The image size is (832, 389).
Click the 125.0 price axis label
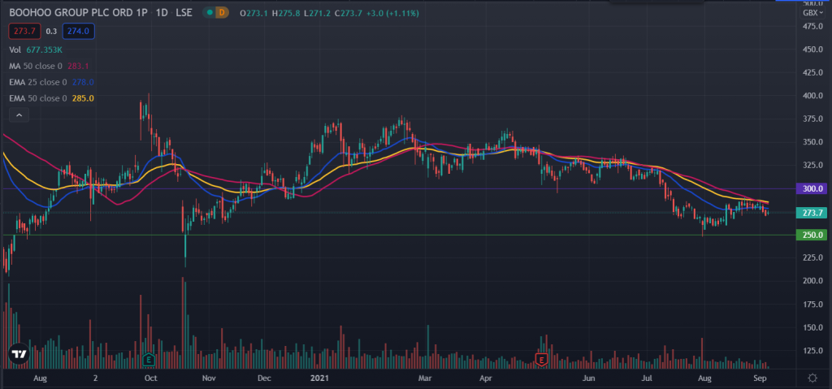(x=812, y=351)
